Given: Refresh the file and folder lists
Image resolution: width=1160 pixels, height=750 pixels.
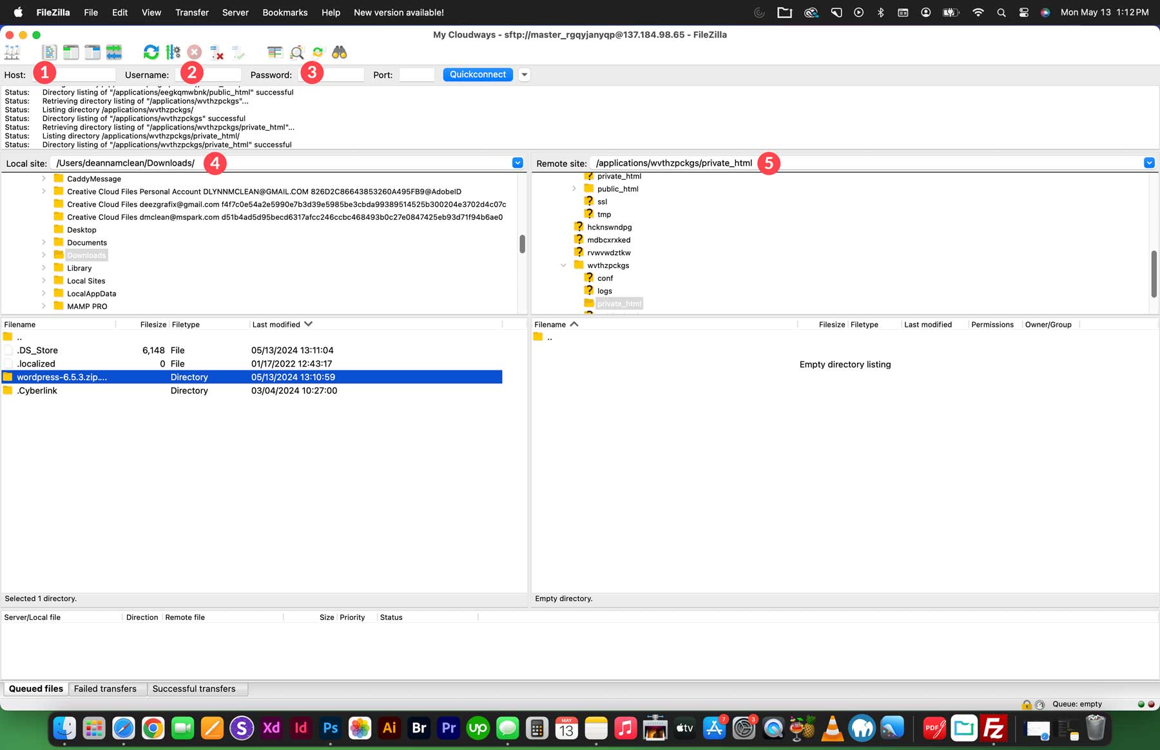Looking at the screenshot, I should point(151,52).
